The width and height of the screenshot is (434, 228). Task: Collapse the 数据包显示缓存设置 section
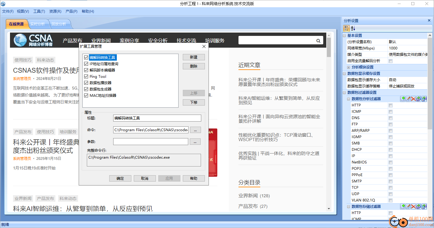(344, 74)
